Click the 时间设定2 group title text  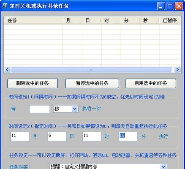88,126
